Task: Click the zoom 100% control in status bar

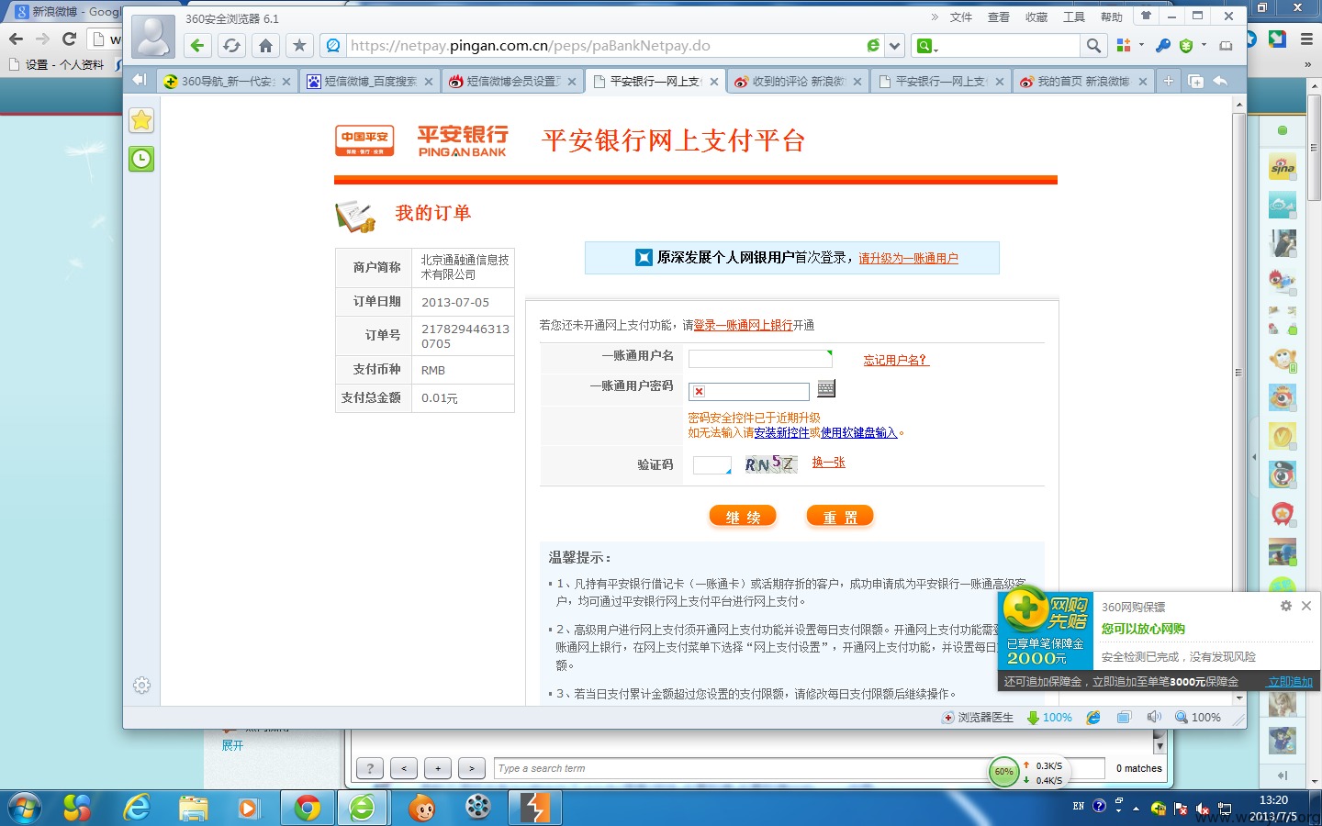Action: 1198,718
